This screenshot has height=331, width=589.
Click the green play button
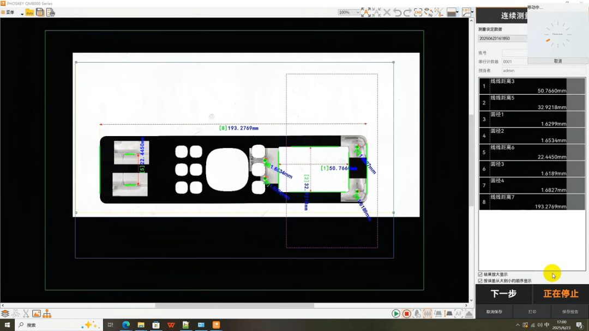tap(395, 314)
